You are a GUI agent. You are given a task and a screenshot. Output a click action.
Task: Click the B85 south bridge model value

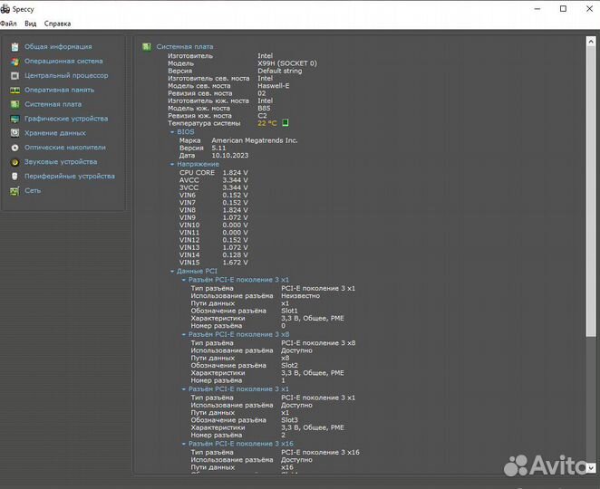click(264, 108)
